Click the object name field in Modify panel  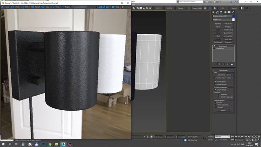coord(222,16)
